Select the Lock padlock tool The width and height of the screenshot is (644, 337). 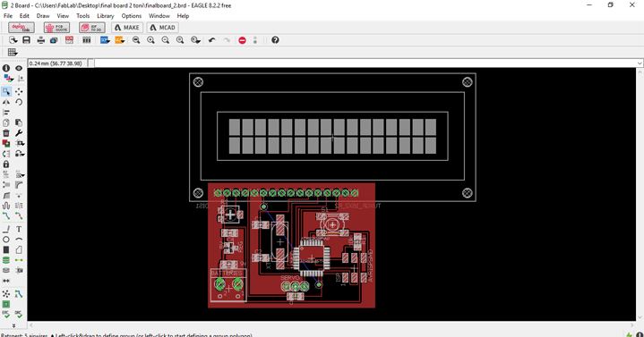[x=6, y=164]
